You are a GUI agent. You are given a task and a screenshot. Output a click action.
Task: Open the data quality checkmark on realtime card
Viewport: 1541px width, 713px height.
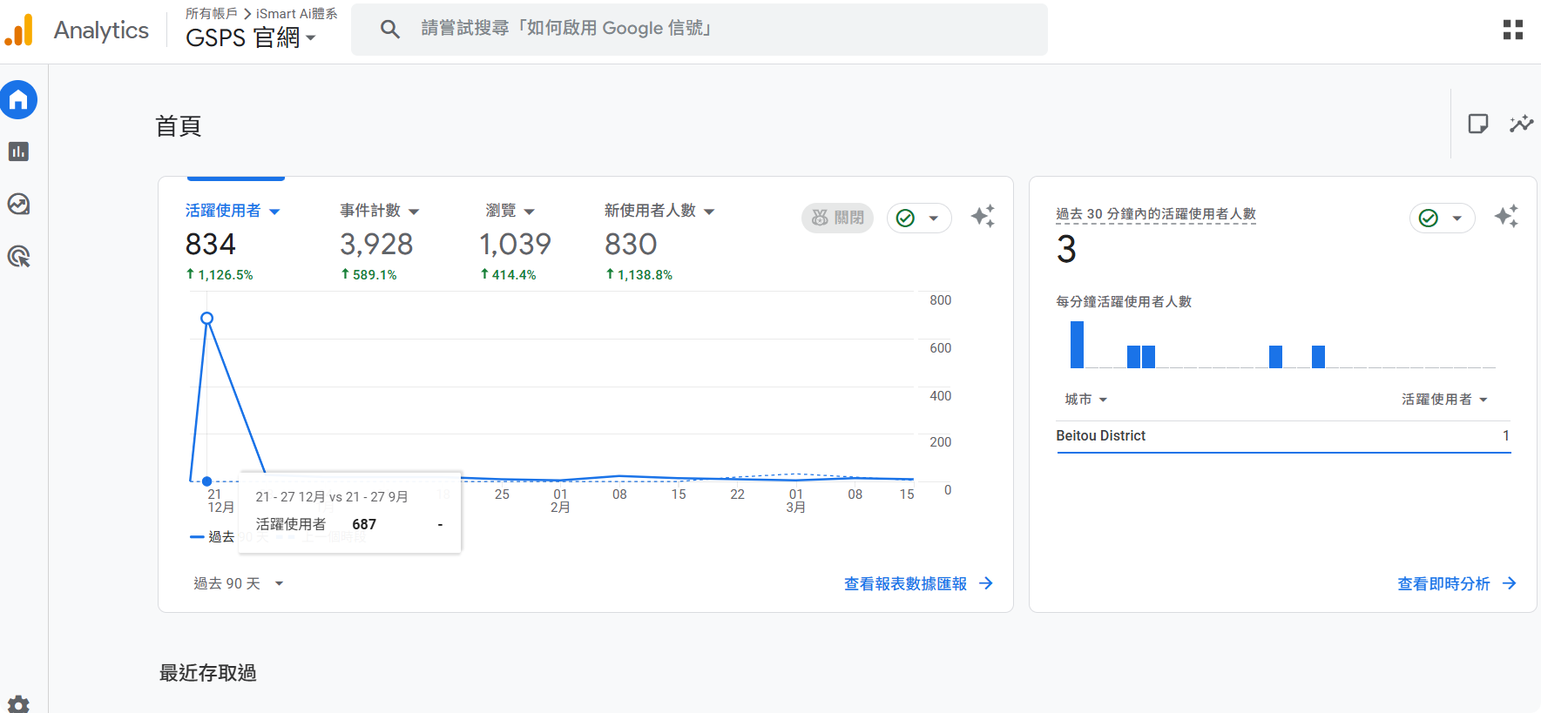tap(1441, 218)
